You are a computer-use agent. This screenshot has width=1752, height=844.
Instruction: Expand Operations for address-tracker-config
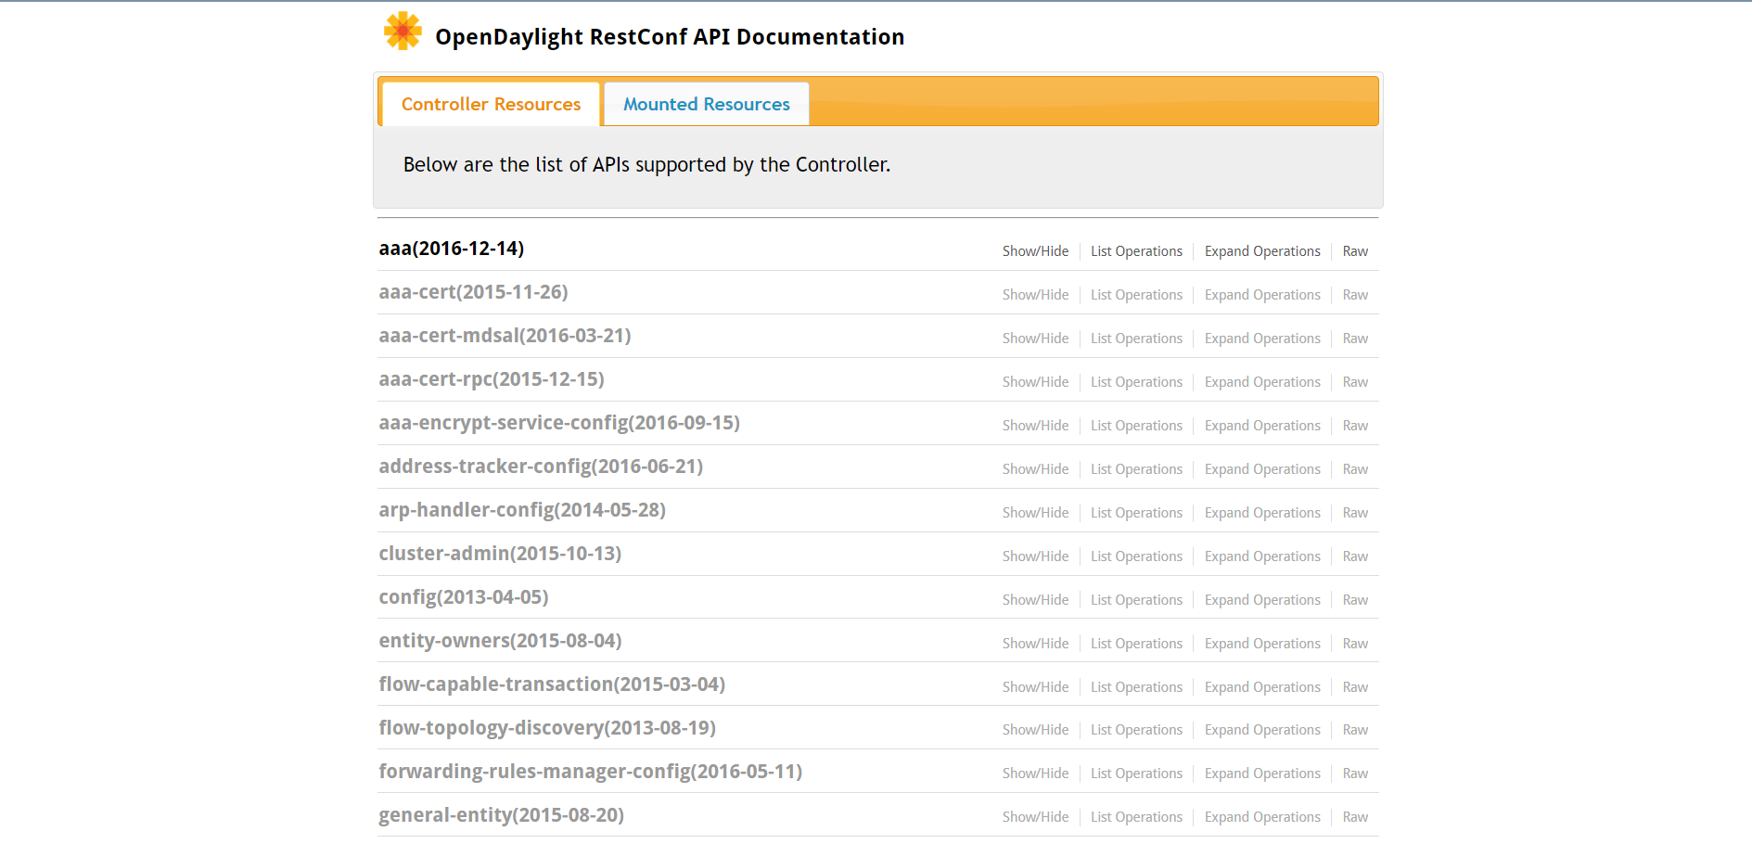(1261, 469)
